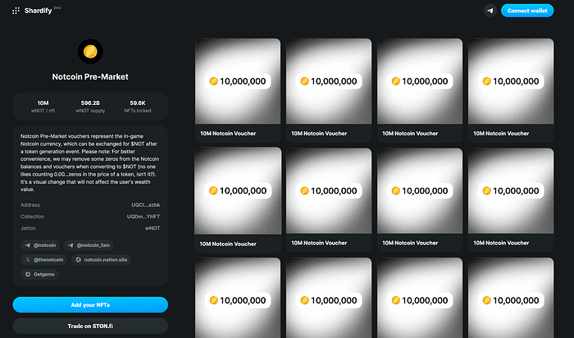Click the Shardify dotted logo icon

tap(16, 11)
